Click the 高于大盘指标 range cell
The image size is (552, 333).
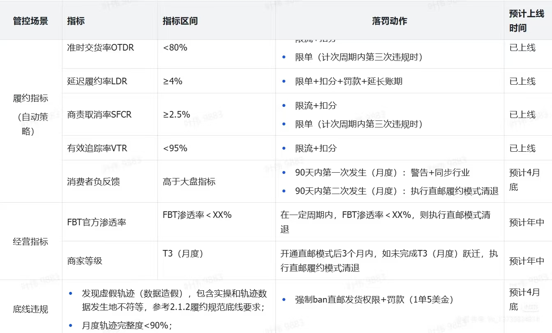pos(189,182)
